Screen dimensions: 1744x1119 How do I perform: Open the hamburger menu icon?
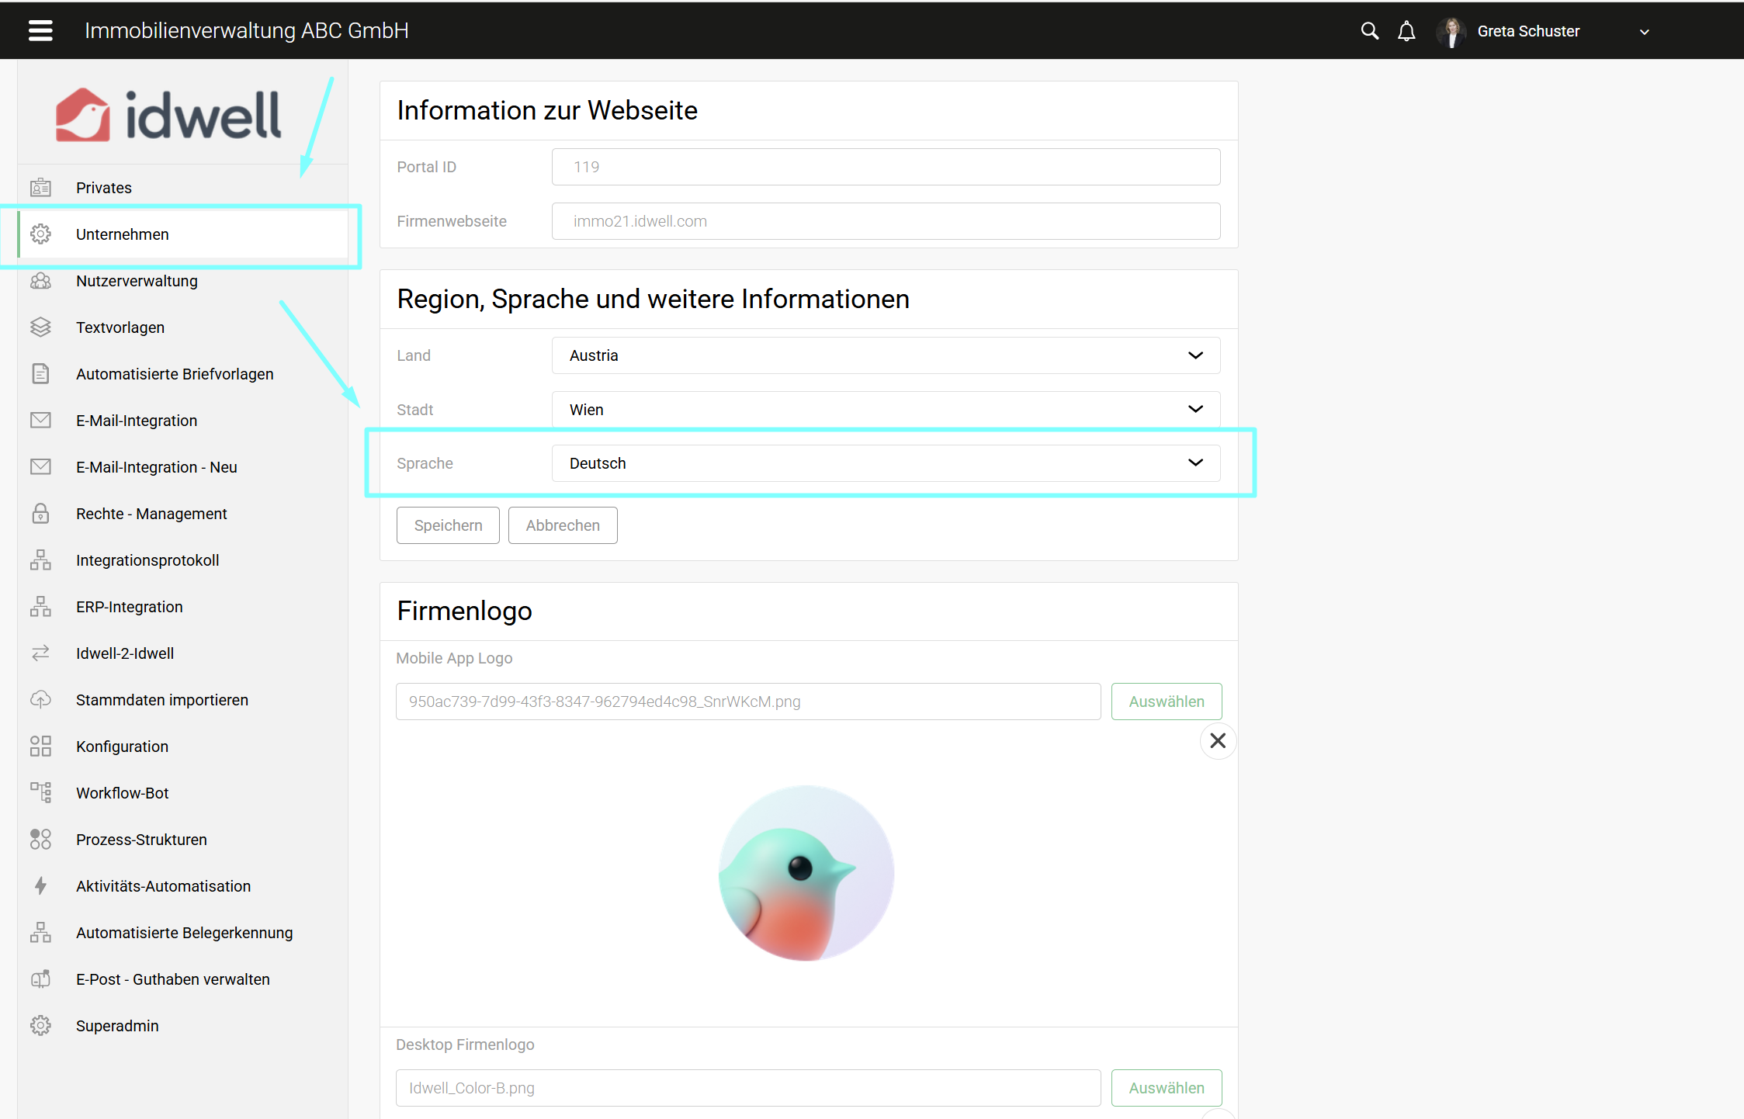click(40, 30)
